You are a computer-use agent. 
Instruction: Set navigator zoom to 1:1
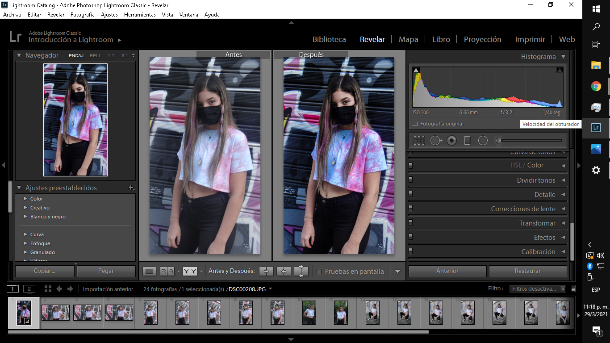tap(111, 56)
